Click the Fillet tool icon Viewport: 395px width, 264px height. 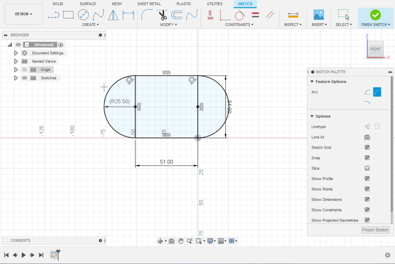pyautogui.click(x=147, y=15)
